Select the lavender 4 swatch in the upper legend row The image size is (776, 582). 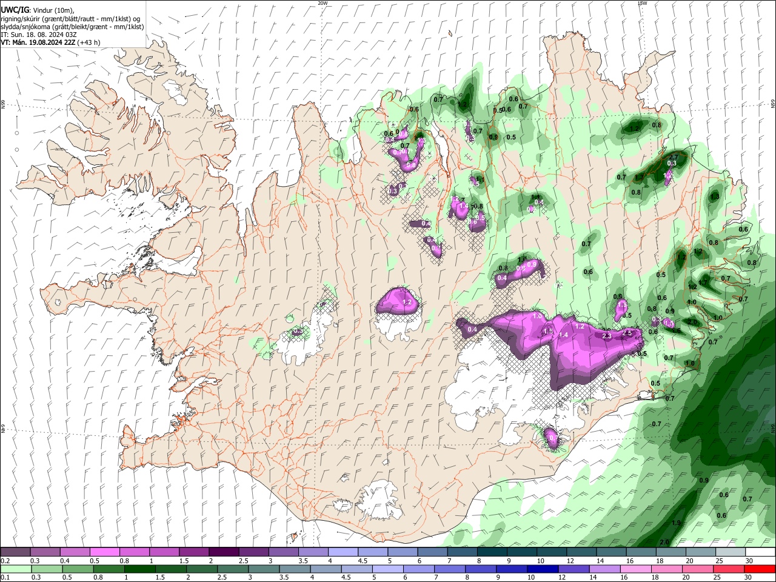coord(343,552)
